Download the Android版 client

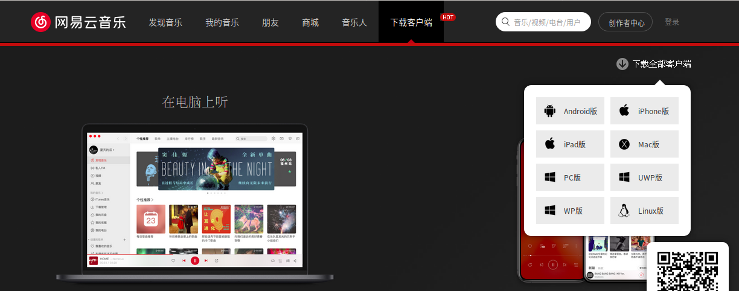(570, 111)
